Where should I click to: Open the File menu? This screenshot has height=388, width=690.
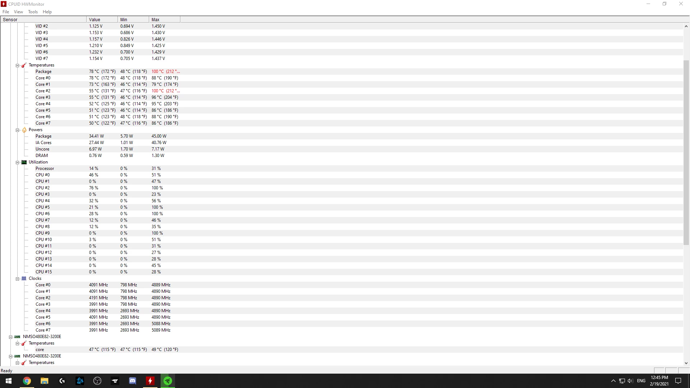[x=6, y=12]
